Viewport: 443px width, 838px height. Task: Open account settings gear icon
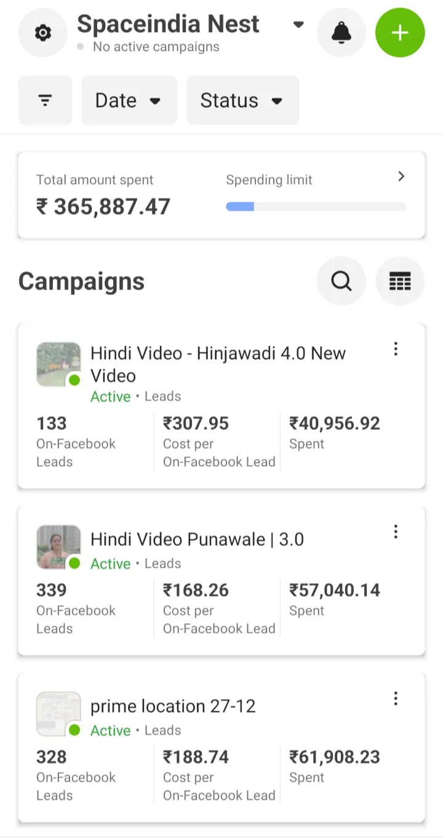42,33
